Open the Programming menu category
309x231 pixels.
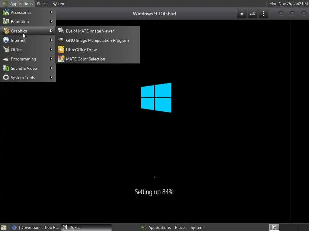pyautogui.click(x=28, y=59)
